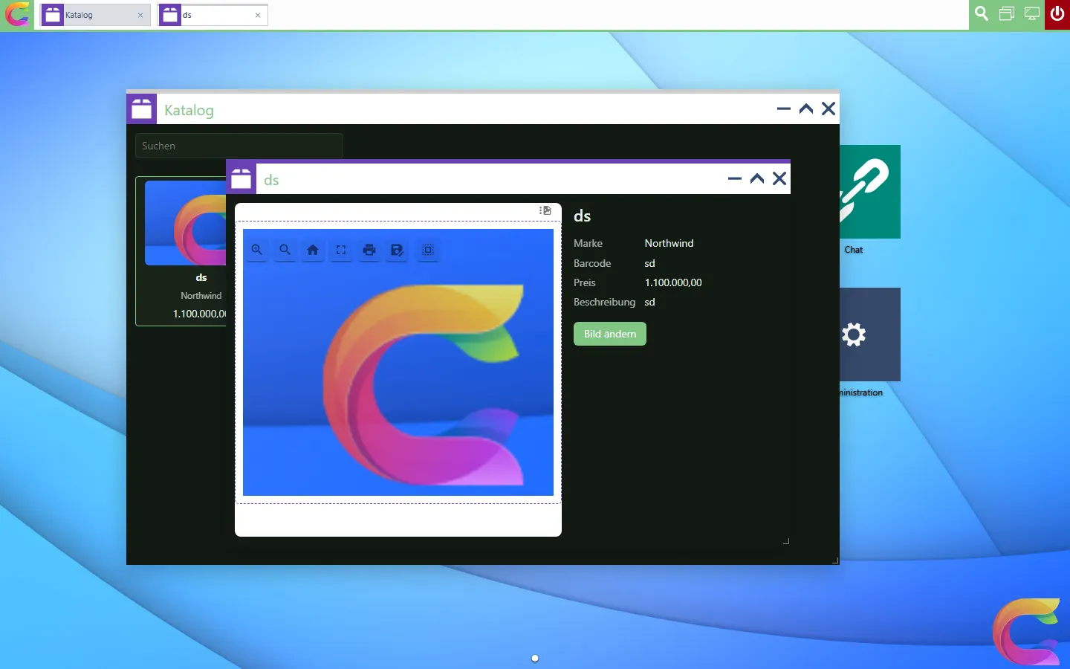
Task: Click the ds window resize grip corner
Action: pos(786,541)
